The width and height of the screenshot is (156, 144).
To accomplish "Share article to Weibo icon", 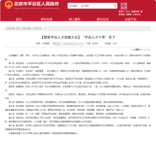I will click(145, 50).
